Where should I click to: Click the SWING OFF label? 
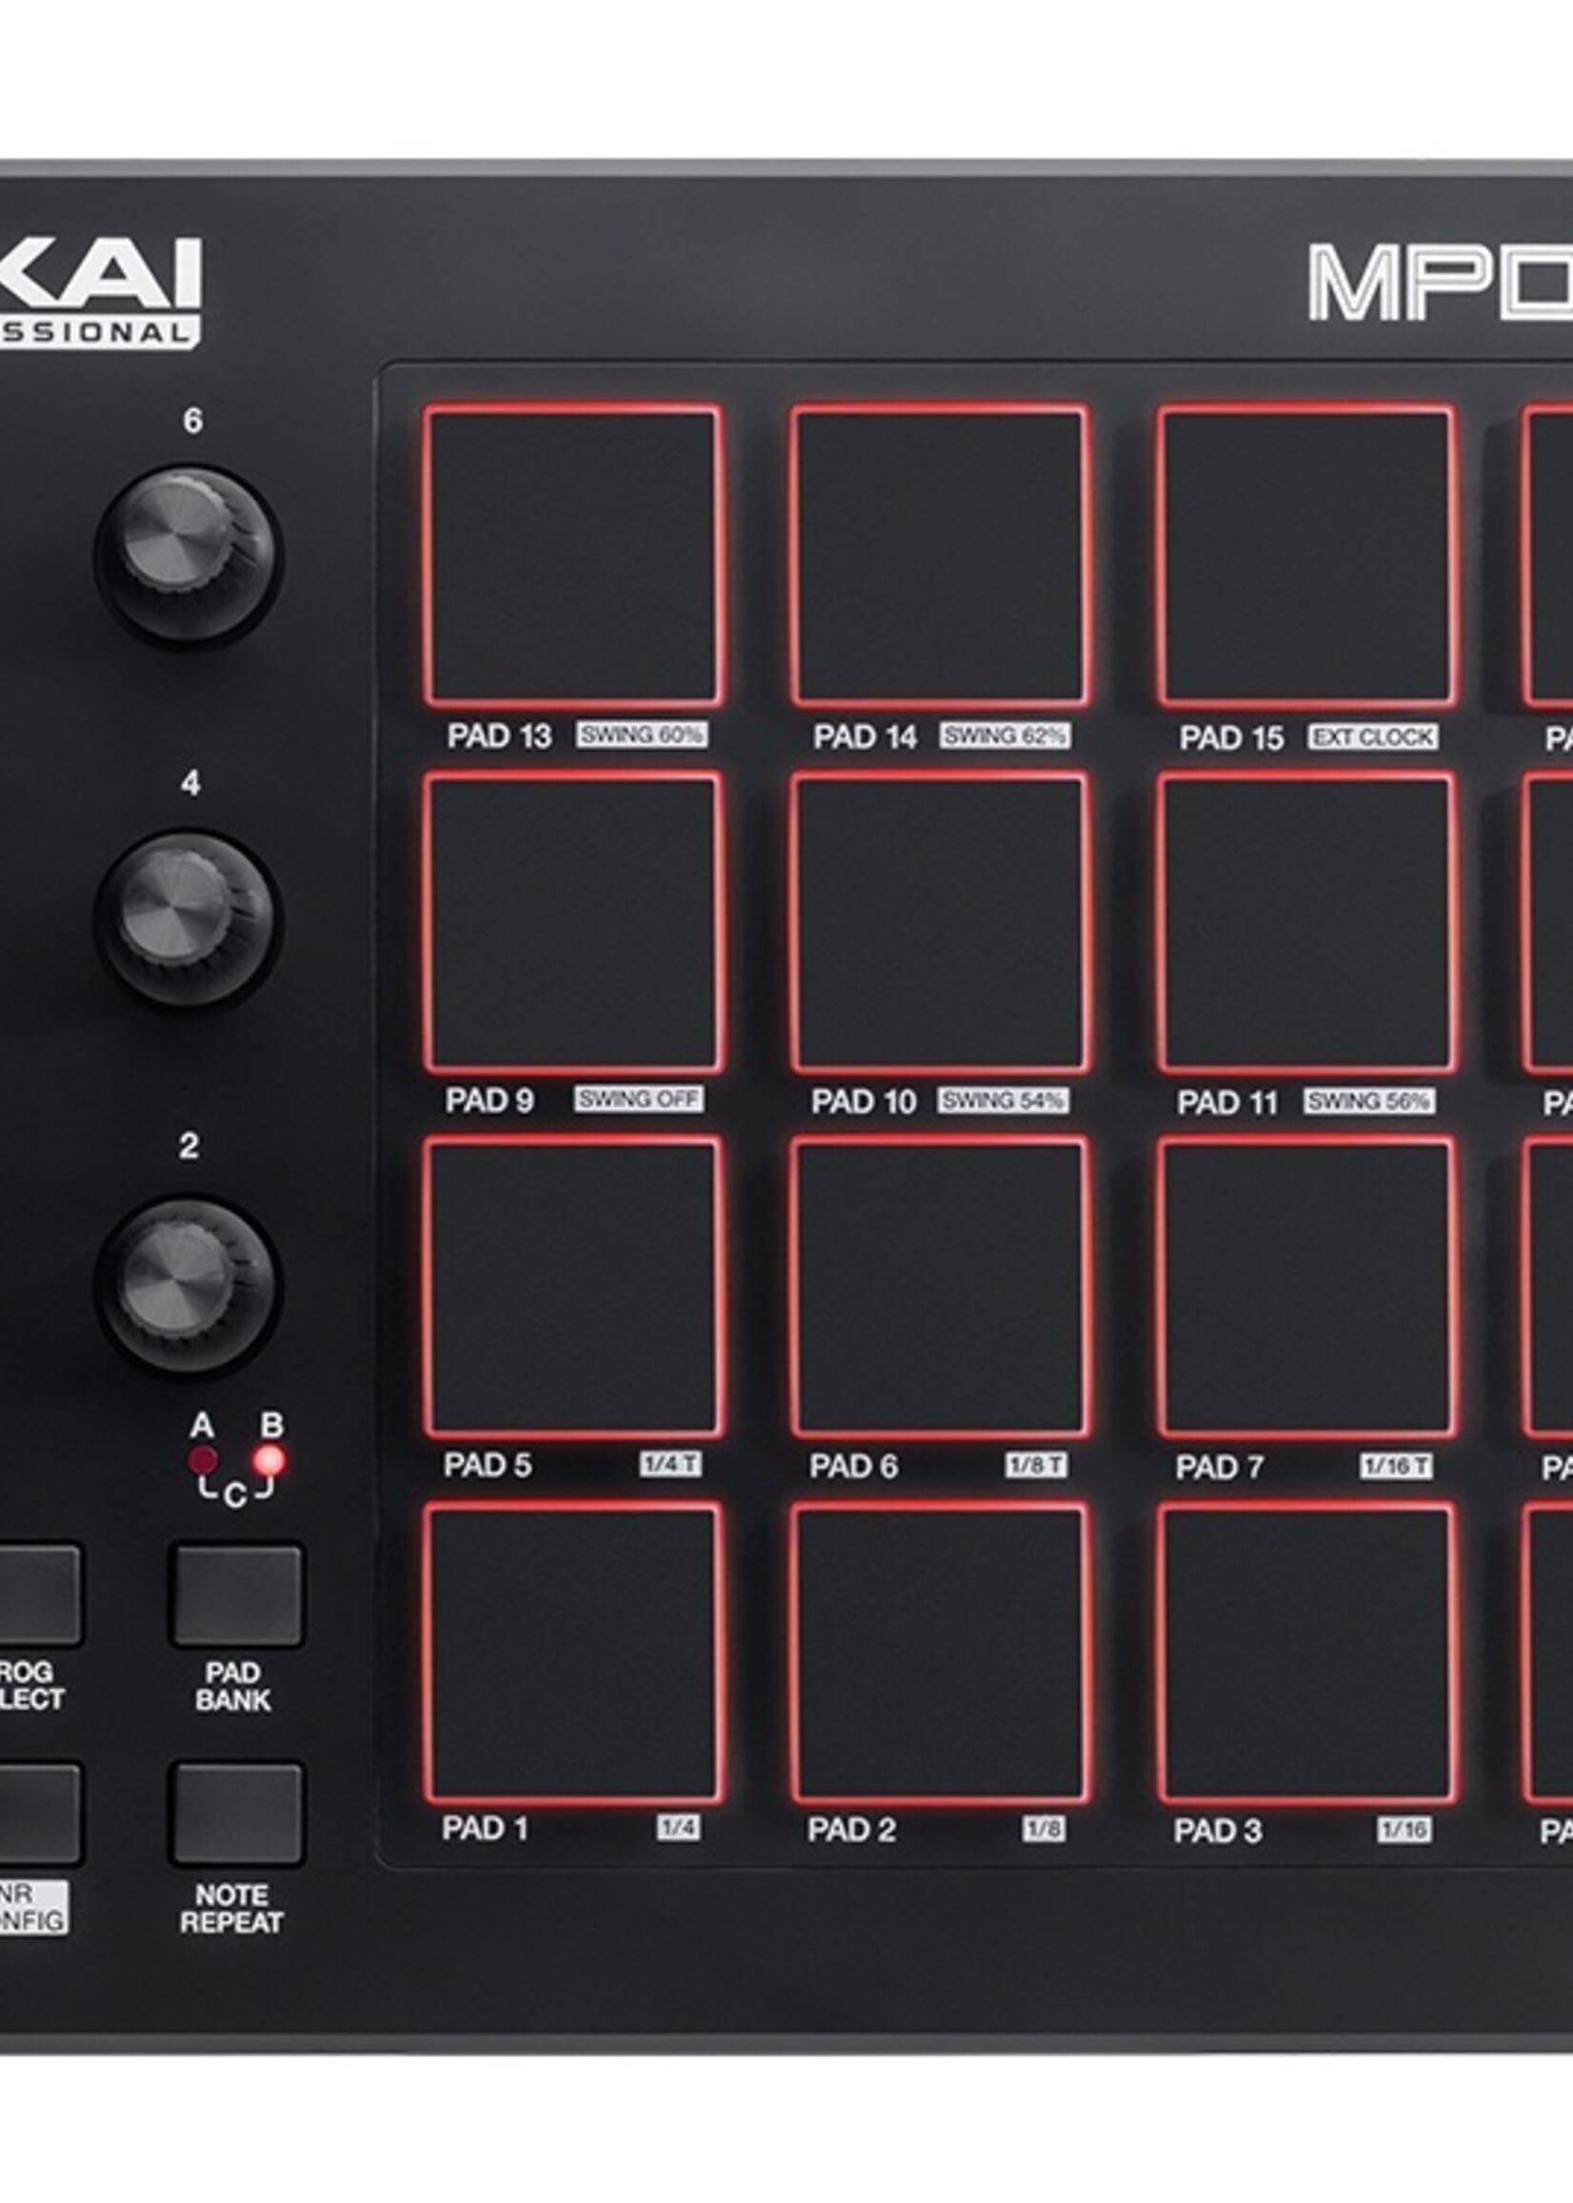(638, 1098)
